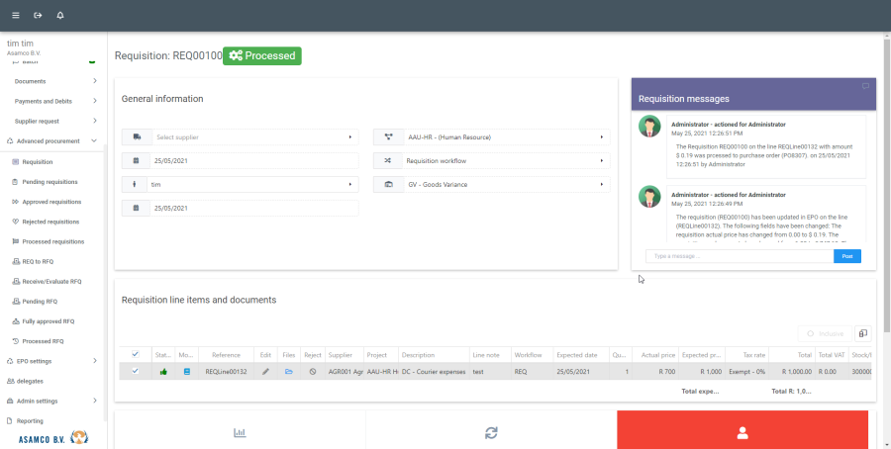This screenshot has width=891, height=449.
Task: Go to Processed requisitions in sidebar
Action: 52,241
